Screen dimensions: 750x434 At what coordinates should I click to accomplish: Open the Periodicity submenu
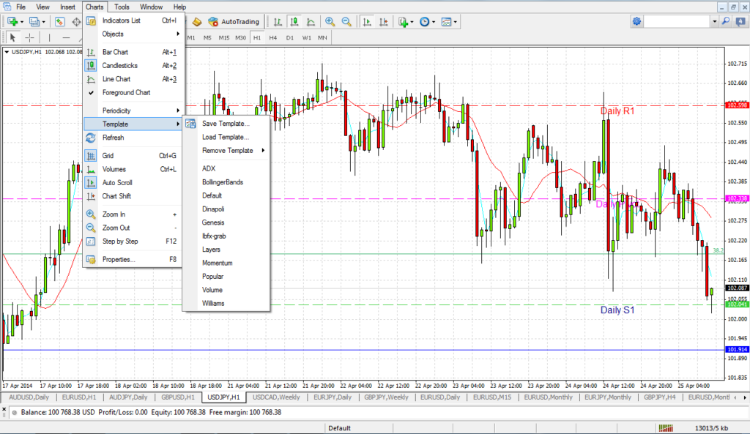tap(133, 111)
